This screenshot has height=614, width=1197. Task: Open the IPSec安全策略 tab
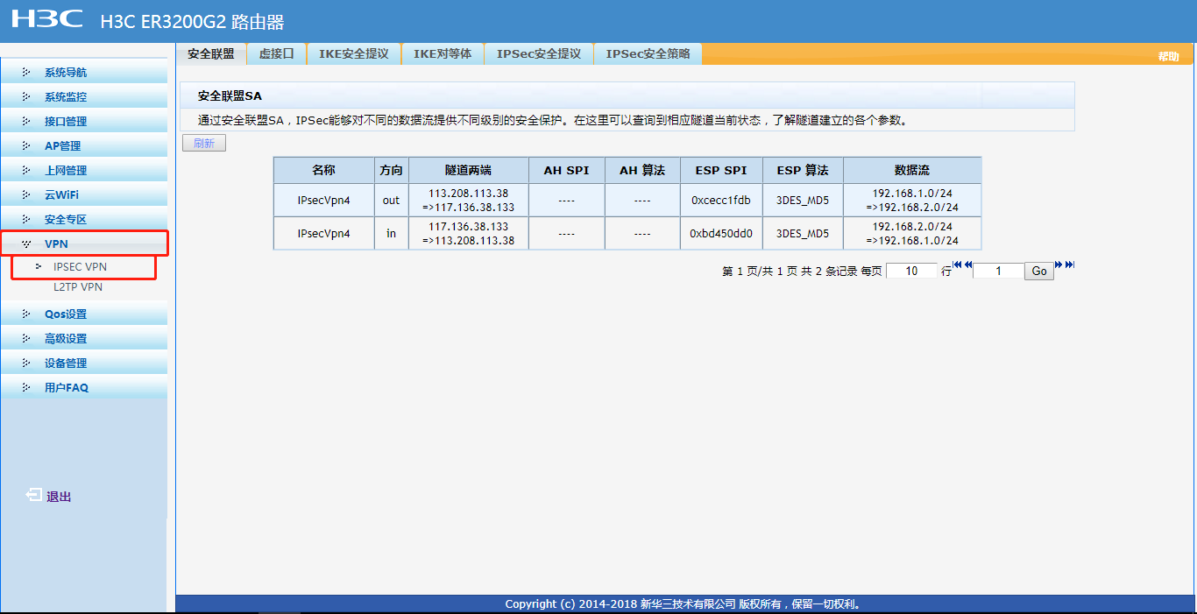(648, 53)
